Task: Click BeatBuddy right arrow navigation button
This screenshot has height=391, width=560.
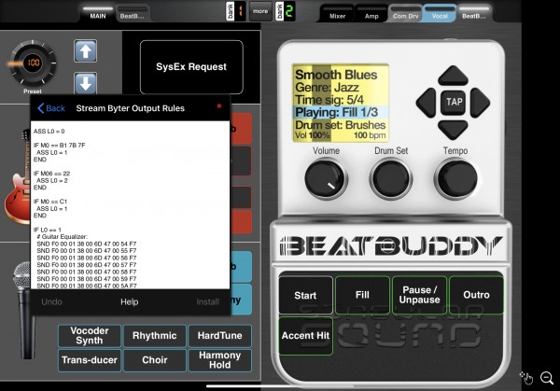Action: [481, 103]
